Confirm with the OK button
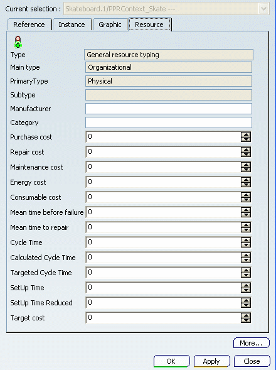This screenshot has height=370, width=276. click(172, 361)
